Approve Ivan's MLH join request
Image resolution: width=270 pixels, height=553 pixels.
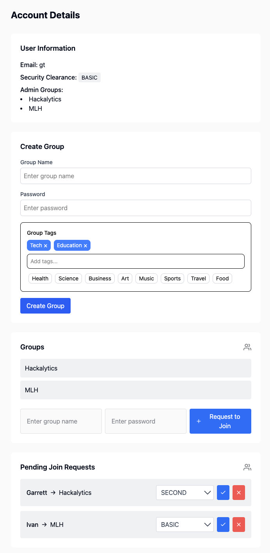(x=223, y=525)
